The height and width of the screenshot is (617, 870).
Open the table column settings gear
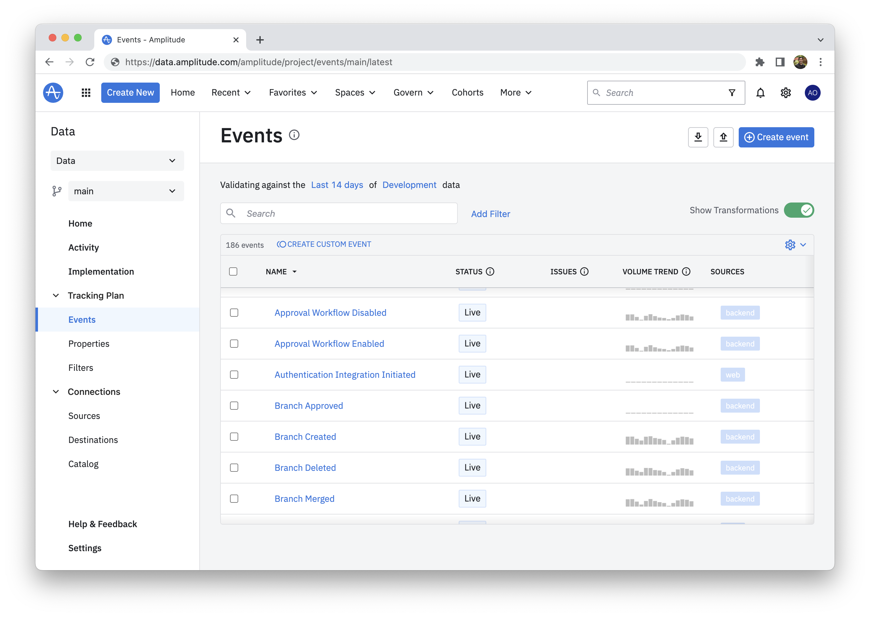pos(790,245)
